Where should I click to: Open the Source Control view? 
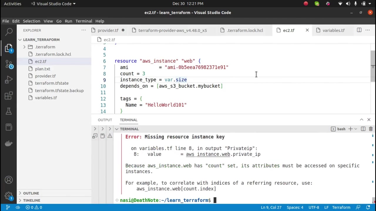9,64
